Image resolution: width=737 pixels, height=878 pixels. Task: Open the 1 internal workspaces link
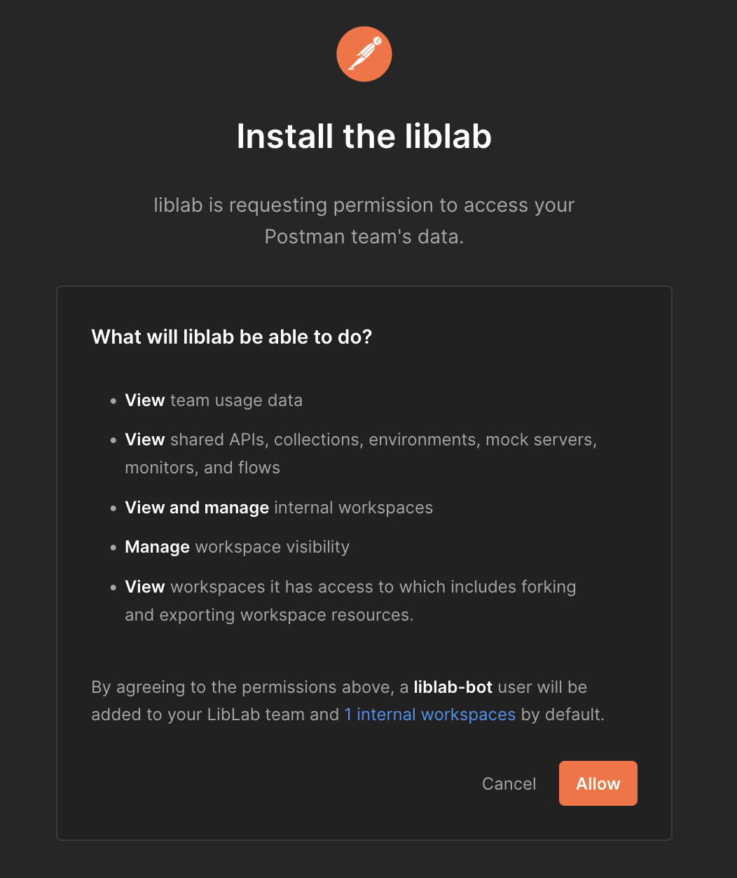[430, 714]
